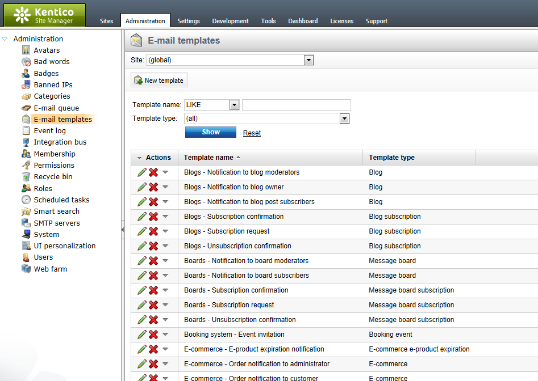Viewport: 538px width, 381px height.
Task: Switch to the Development tab
Action: tap(230, 21)
